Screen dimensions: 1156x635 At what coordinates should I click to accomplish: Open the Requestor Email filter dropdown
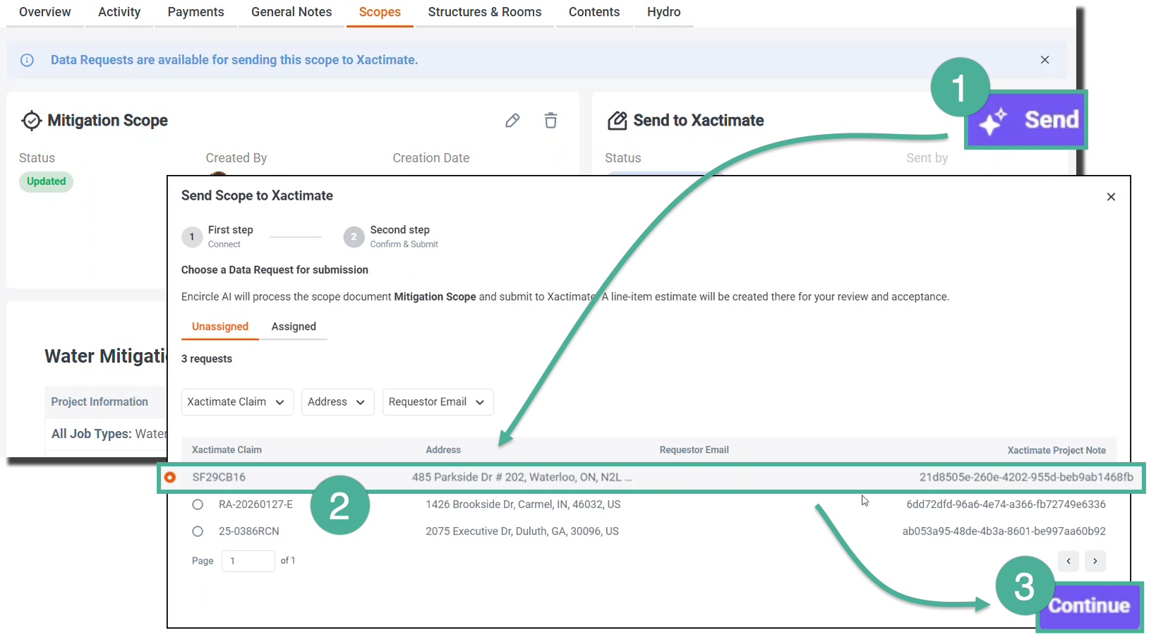tap(438, 402)
